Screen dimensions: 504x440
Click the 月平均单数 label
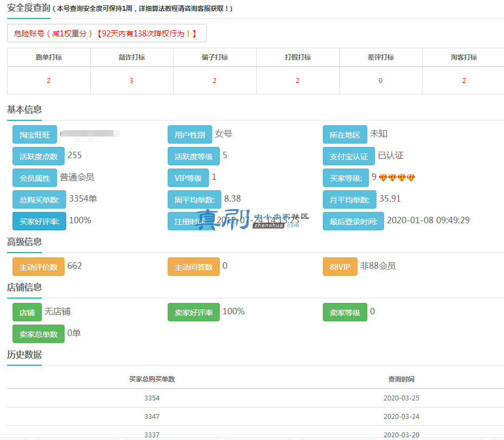(x=350, y=199)
